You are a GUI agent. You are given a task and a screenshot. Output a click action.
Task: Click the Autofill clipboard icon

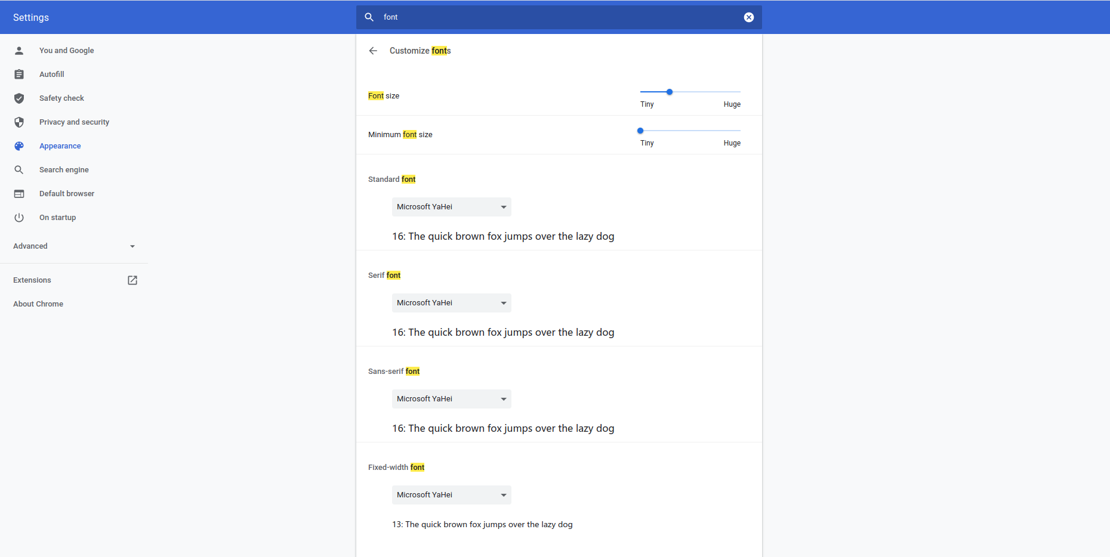pos(19,75)
